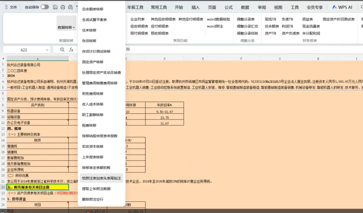Click the 资产负债表 button

coord(290,33)
